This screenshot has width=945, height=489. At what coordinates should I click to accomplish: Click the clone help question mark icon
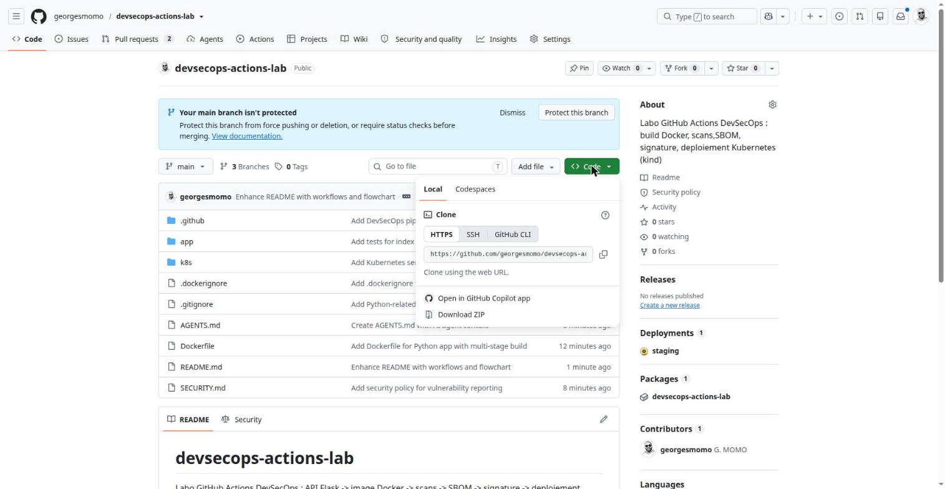tap(605, 215)
